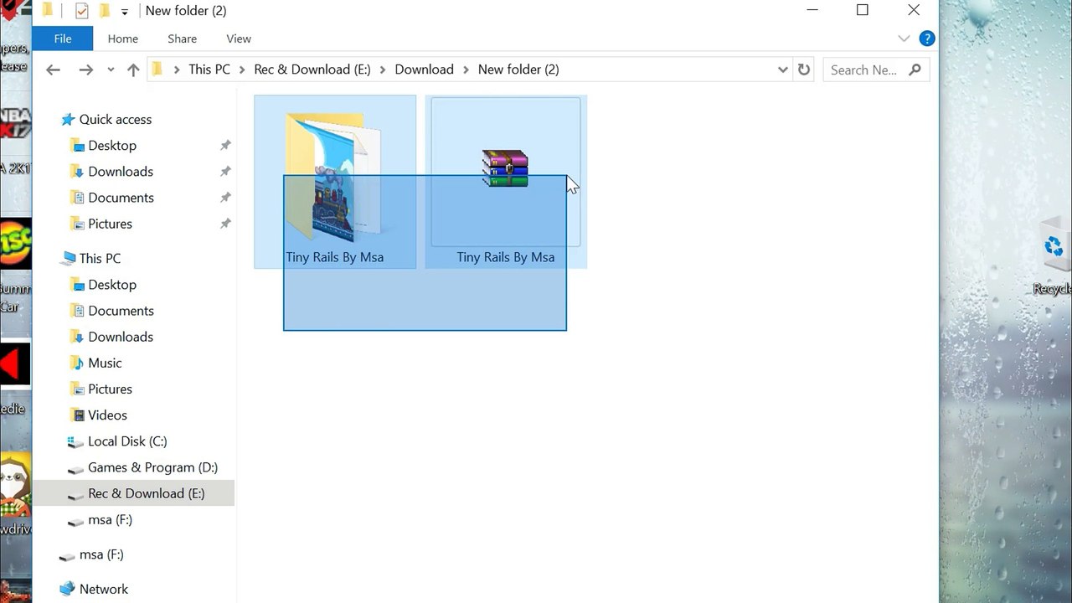Refresh the folder with the refresh icon
1072x603 pixels.
(804, 70)
